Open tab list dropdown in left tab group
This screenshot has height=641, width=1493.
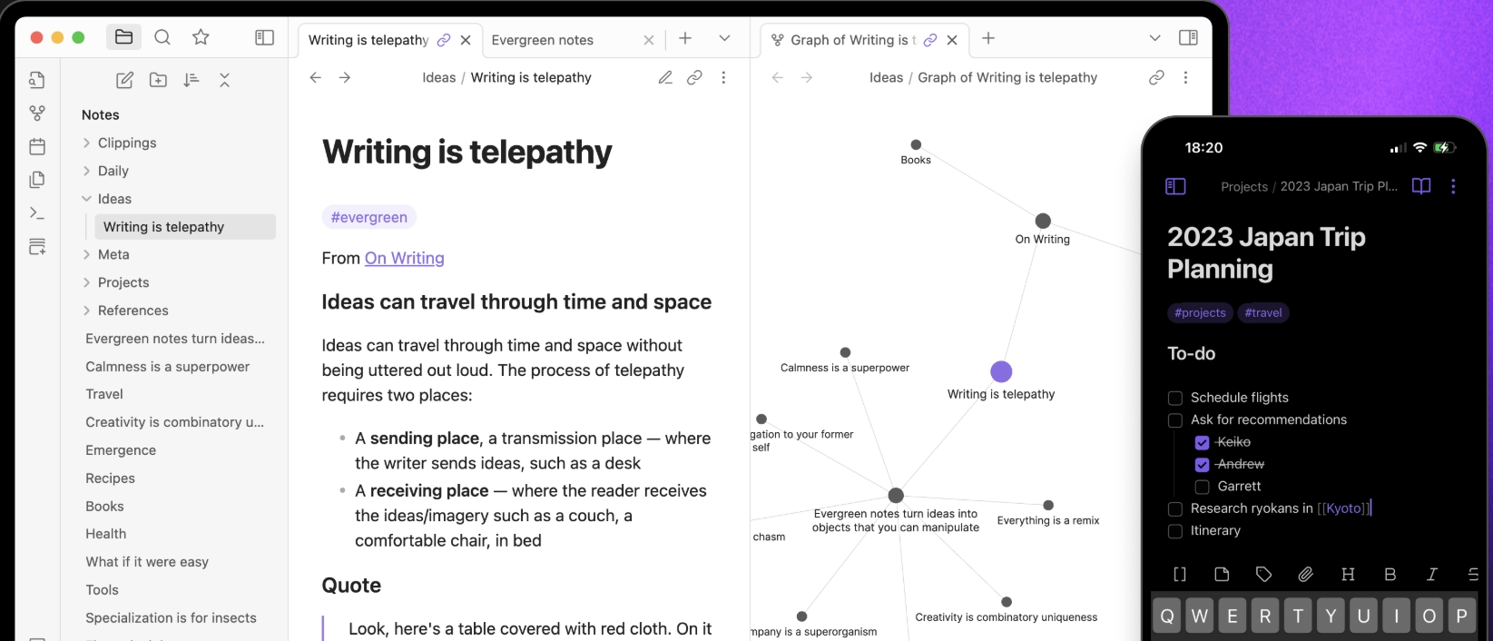tap(724, 38)
